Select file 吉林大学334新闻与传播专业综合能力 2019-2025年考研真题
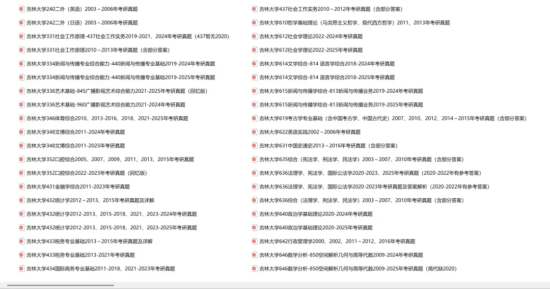This screenshot has width=550, height=289. (117, 77)
